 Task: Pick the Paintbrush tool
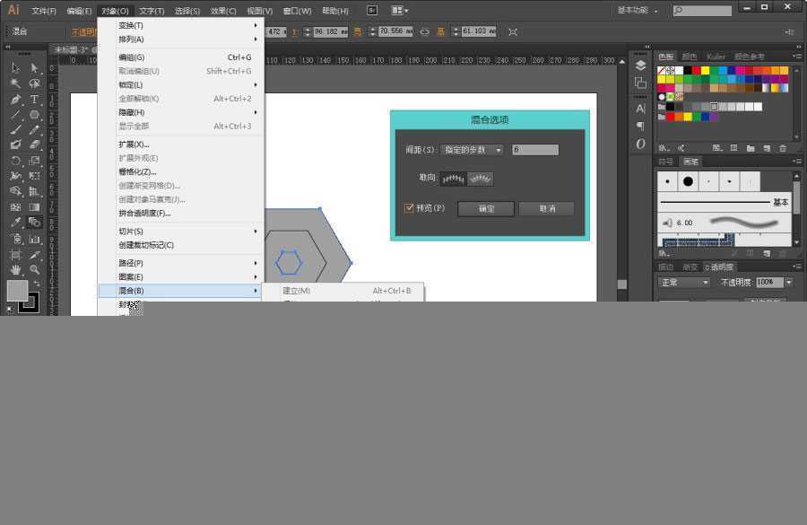(x=14, y=131)
